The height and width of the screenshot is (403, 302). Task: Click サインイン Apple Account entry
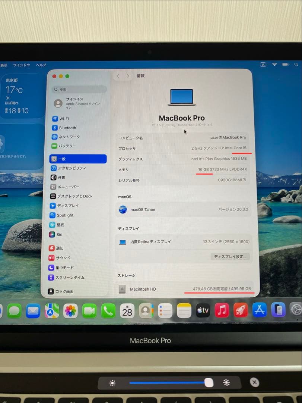pyautogui.click(x=78, y=103)
